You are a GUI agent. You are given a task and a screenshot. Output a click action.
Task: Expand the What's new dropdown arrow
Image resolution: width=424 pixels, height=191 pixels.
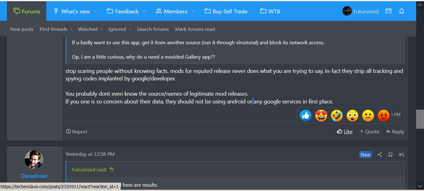[96, 11]
